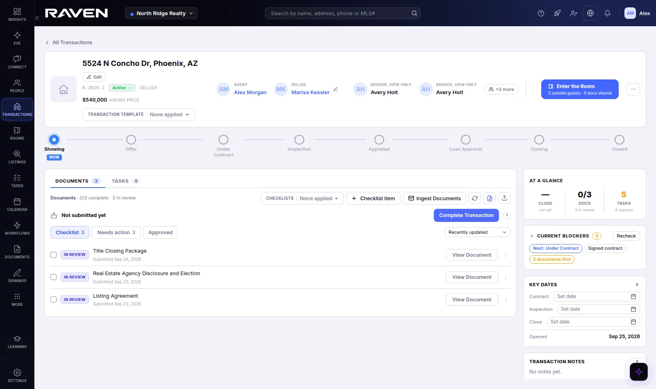Open more options for Title Closing Package
This screenshot has height=389, width=656.
[x=506, y=255]
